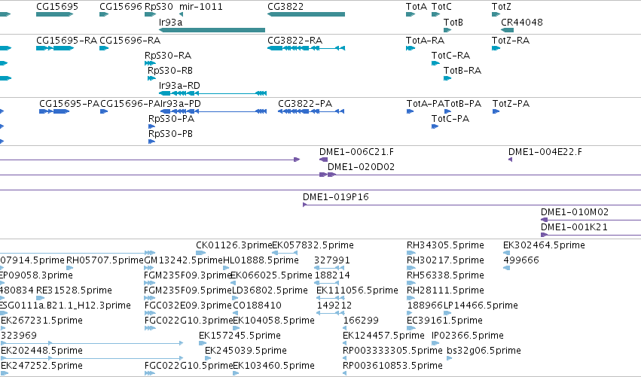This screenshot has height=377, width=641.
Task: Click protein Ir93a-PD label
Action: 181,104
